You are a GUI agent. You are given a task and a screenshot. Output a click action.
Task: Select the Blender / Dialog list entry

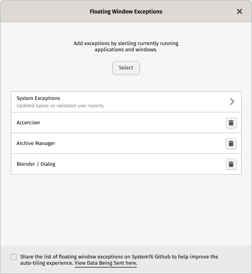pyautogui.click(x=126, y=164)
